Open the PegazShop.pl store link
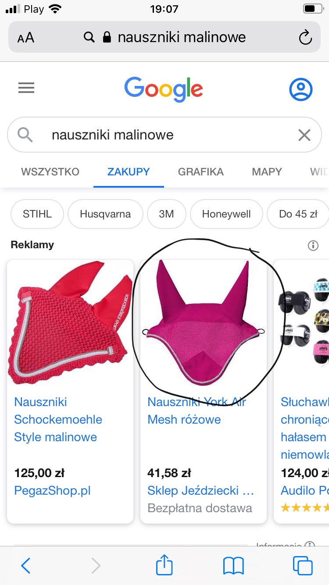Screen dimensions: 329x585 coord(52,490)
